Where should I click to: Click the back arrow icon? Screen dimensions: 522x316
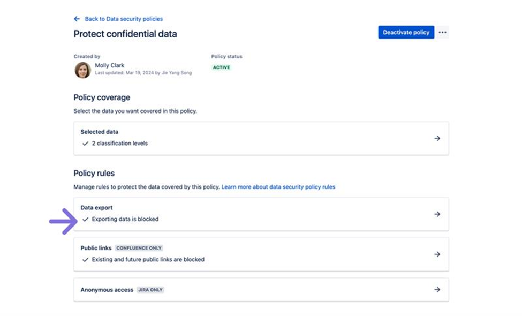(77, 19)
